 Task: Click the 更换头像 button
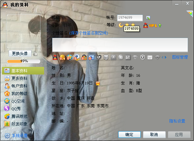pos(20,54)
